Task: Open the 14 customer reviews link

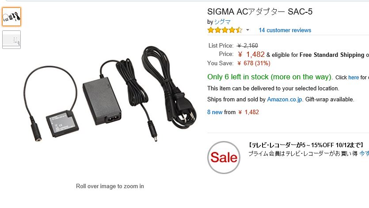Action: tap(285, 30)
